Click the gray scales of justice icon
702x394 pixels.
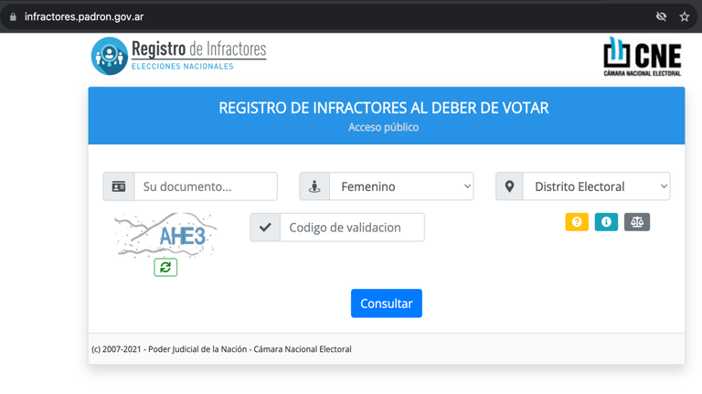pyautogui.click(x=636, y=222)
